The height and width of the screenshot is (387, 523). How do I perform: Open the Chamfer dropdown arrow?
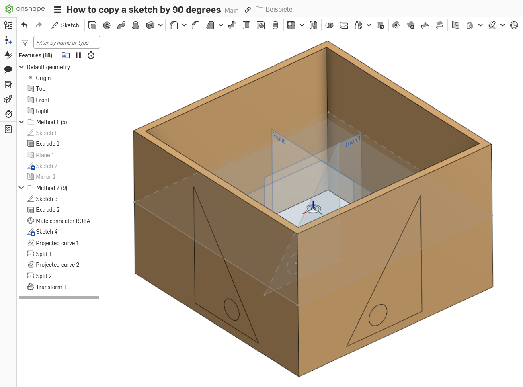coord(221,25)
